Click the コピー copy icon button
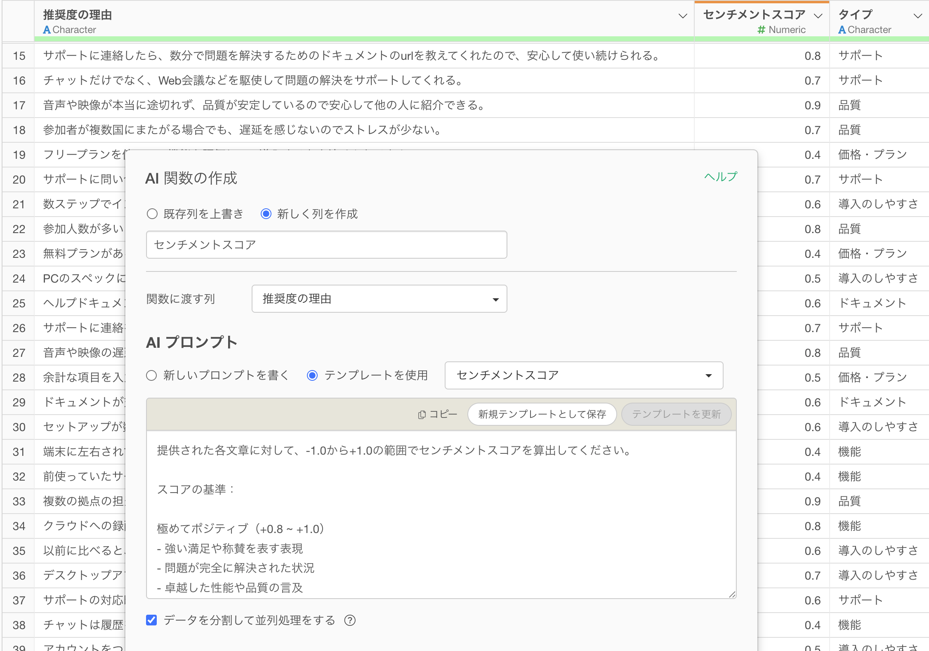This screenshot has width=929, height=651. click(438, 414)
